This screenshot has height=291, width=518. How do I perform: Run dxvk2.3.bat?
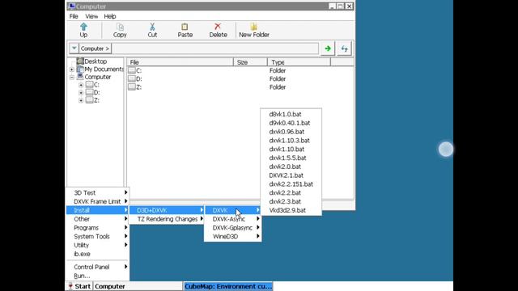click(x=291, y=201)
